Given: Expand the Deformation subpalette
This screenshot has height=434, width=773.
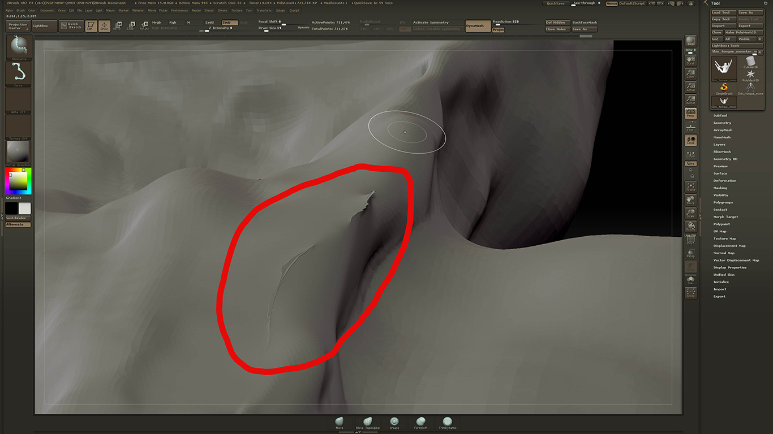Looking at the screenshot, I should pos(724,181).
